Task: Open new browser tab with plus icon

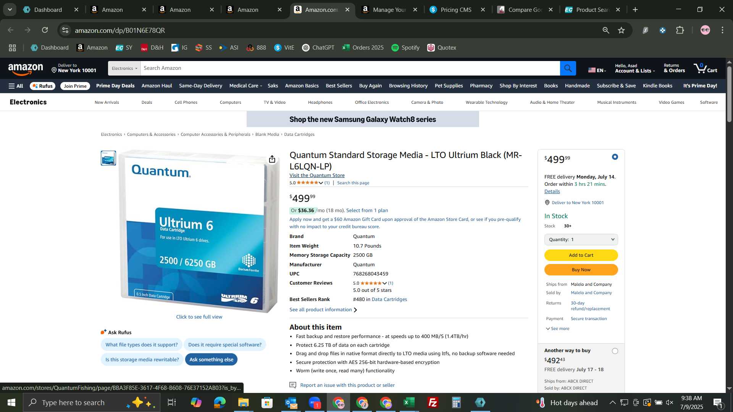Action: (x=635, y=10)
